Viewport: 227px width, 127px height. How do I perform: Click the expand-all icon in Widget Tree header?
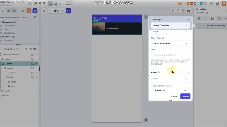pyautogui.click(x=30, y=49)
